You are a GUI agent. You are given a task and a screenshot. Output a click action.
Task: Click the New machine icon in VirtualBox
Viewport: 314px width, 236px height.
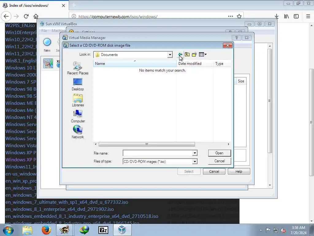[47, 45]
